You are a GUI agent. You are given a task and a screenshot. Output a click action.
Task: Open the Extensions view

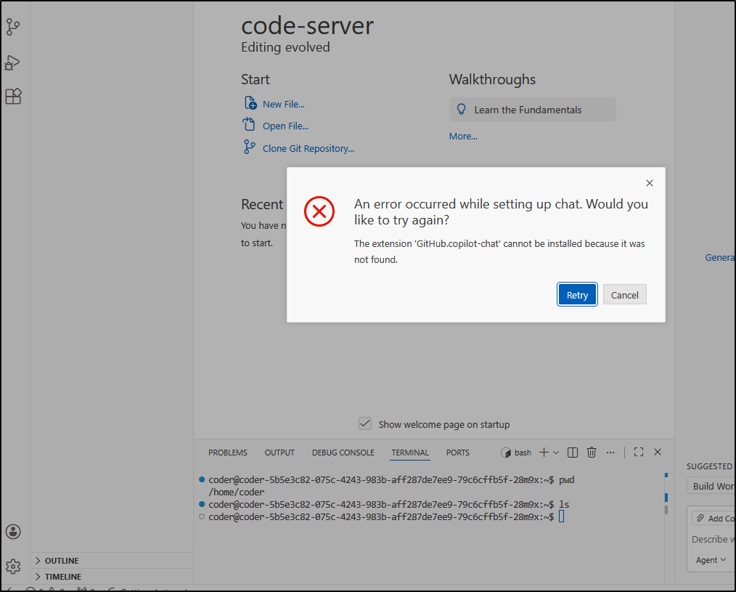(13, 96)
